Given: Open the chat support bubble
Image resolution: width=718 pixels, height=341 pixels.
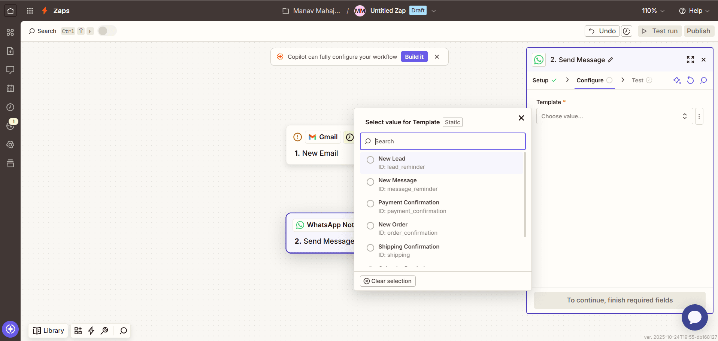Looking at the screenshot, I should click(694, 317).
